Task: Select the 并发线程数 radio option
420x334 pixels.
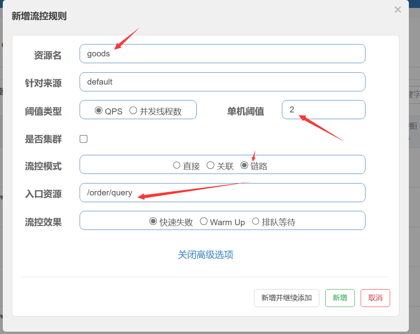Action: click(x=133, y=110)
